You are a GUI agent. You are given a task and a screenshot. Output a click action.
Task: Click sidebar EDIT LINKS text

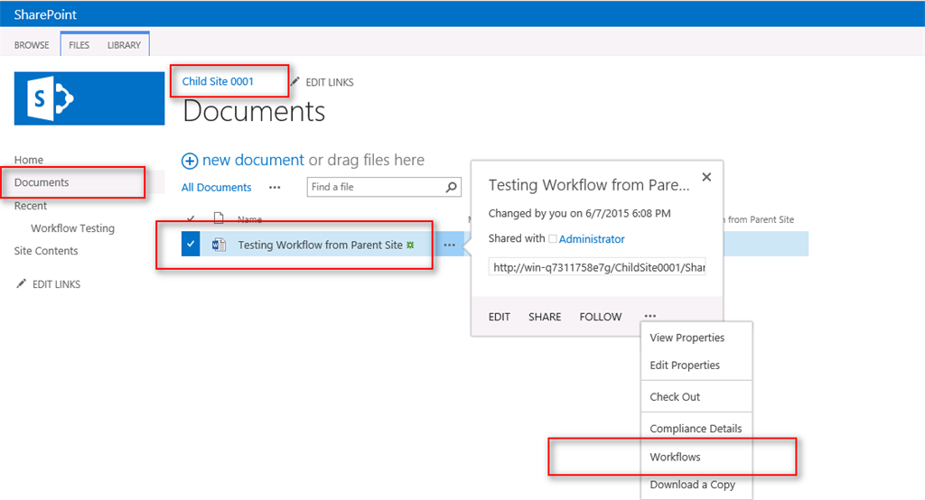(56, 284)
